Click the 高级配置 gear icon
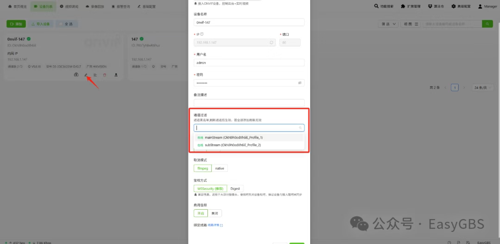The image size is (500, 244). click(x=453, y=6)
